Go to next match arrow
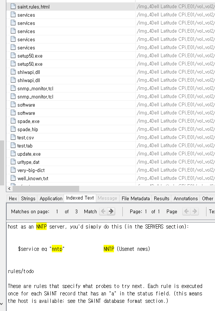This screenshot has width=215, height=311. (111, 211)
